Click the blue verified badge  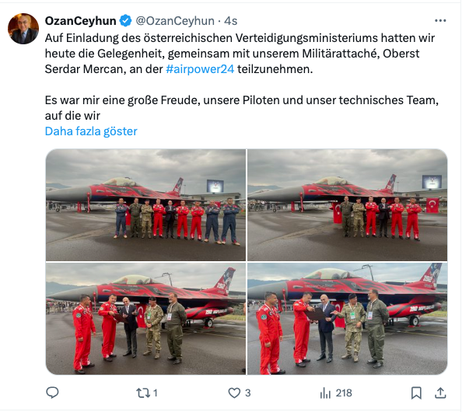tap(126, 21)
